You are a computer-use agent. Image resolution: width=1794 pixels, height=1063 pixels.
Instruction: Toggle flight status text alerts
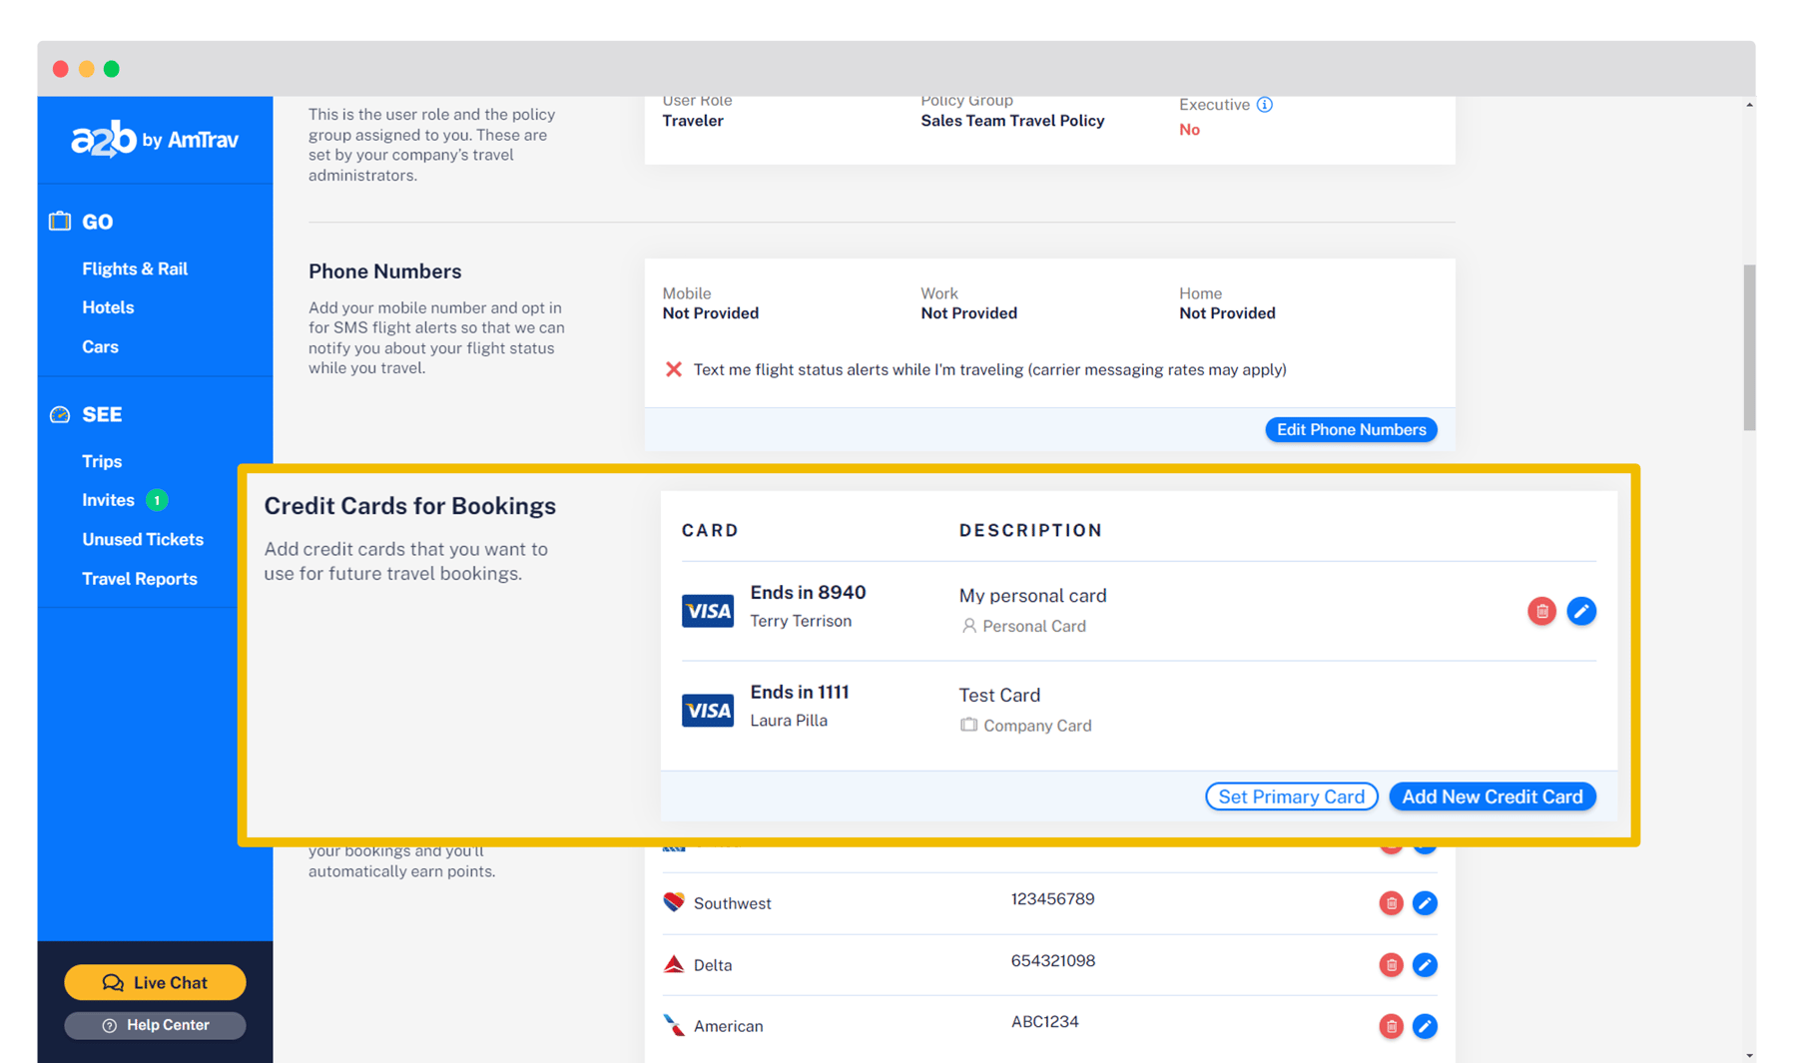[x=675, y=369]
